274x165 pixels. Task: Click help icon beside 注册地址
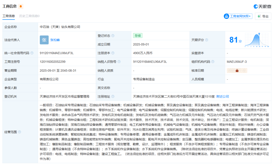113,97
